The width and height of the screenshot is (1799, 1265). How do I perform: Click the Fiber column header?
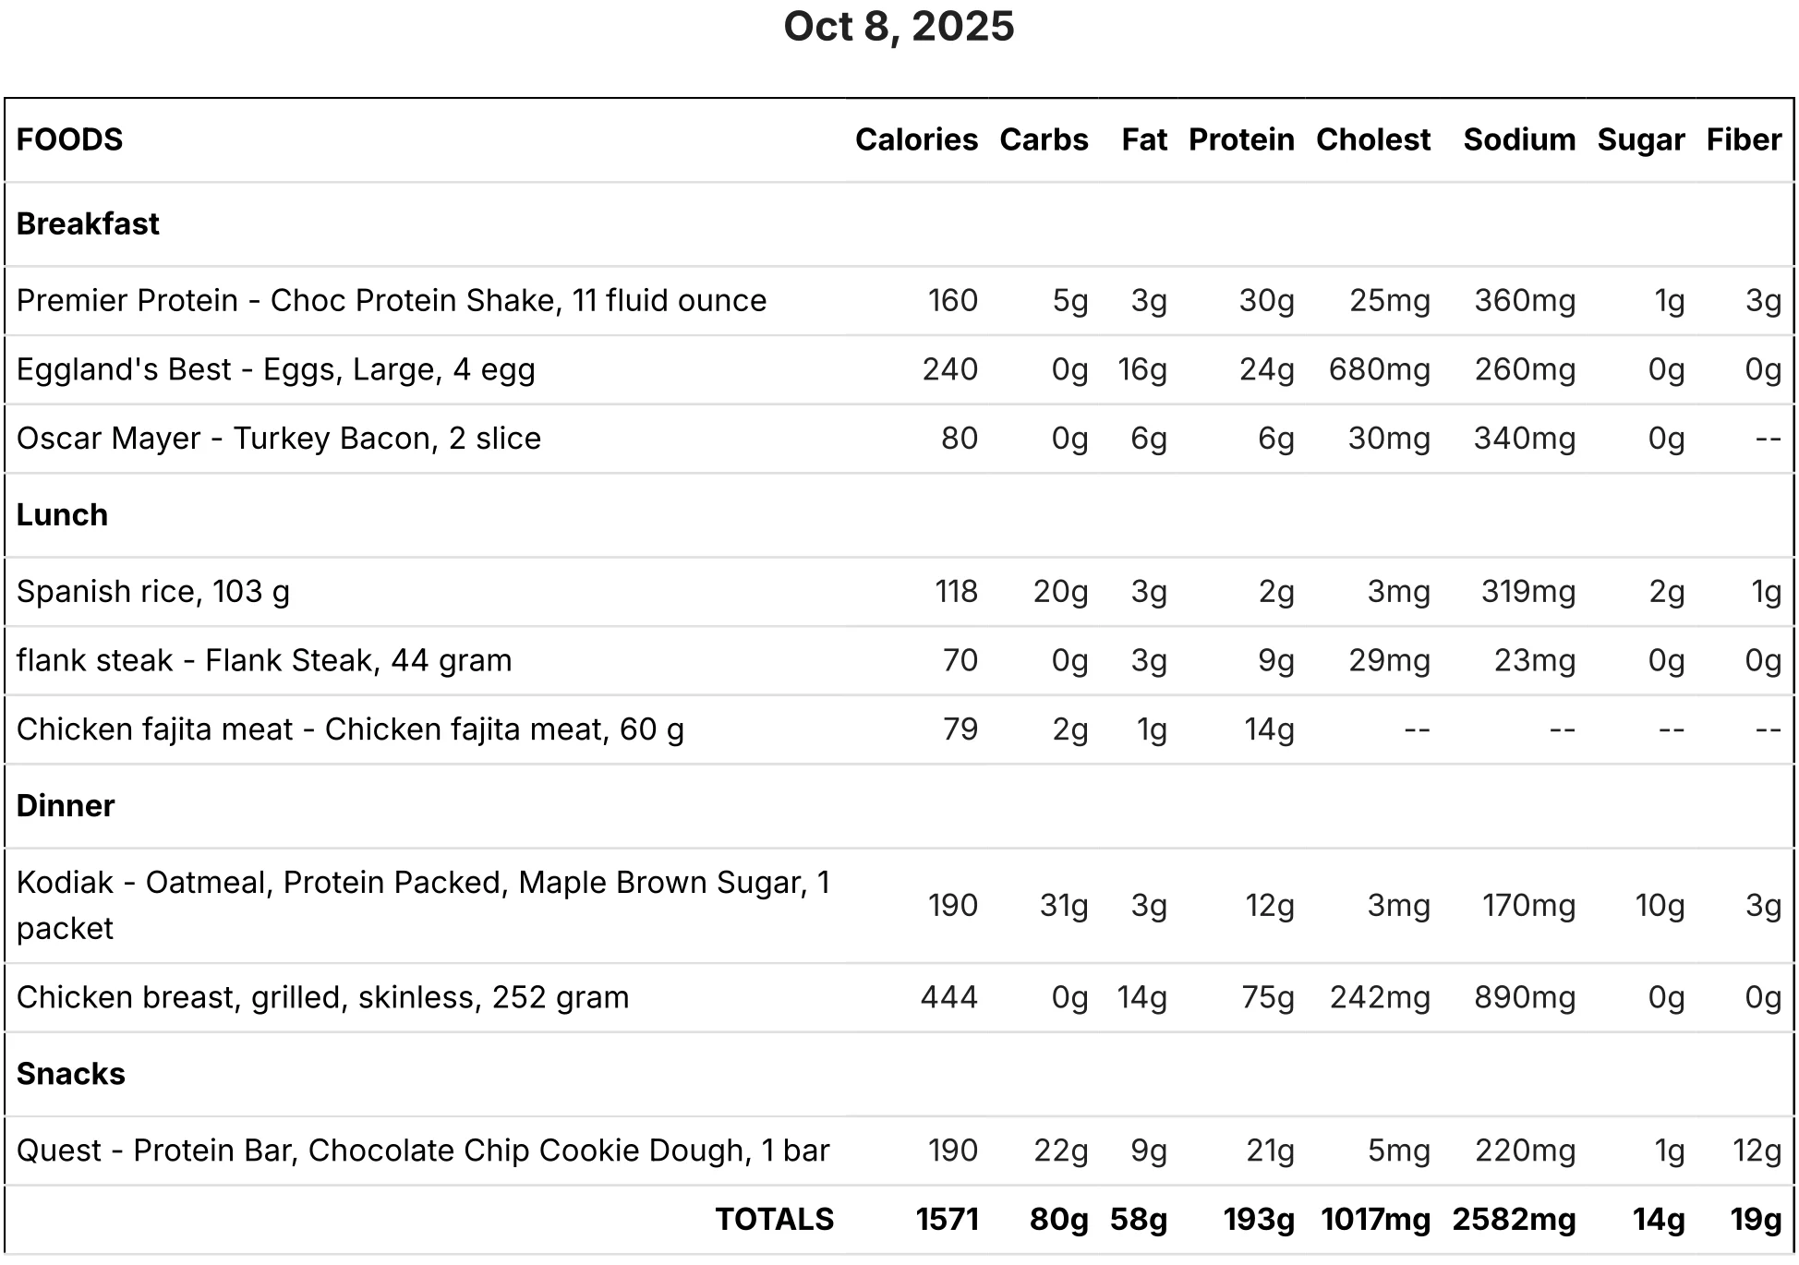1744,139
